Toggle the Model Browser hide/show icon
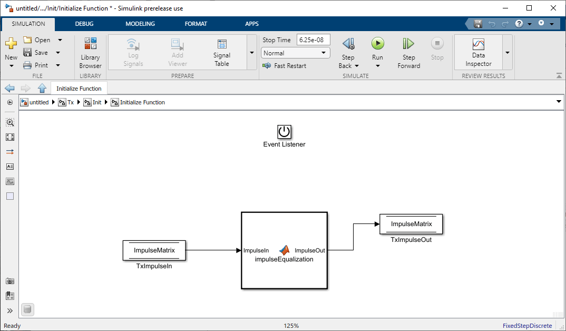Viewport: 566px width, 331px height. (9, 102)
